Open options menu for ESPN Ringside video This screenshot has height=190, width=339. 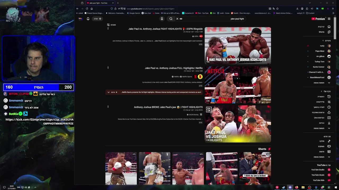point(108,28)
